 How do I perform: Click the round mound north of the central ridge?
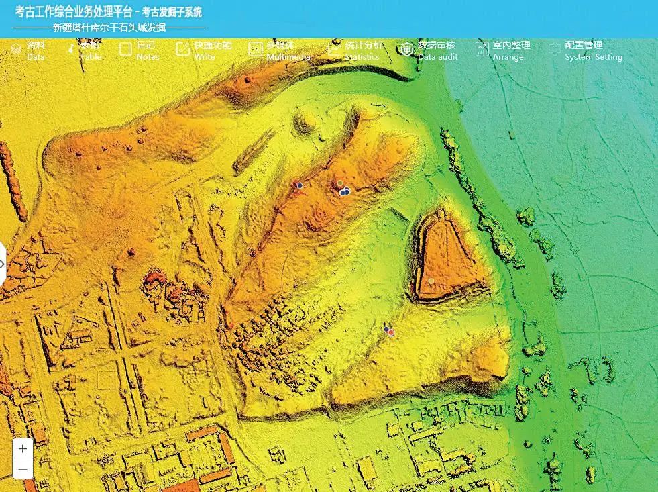[x=307, y=123]
